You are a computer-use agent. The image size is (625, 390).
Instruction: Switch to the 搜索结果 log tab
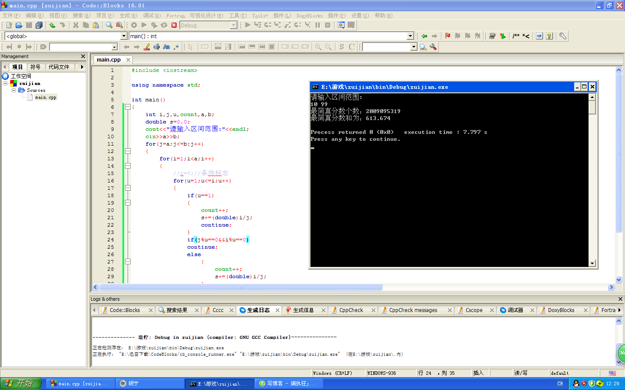click(x=177, y=310)
